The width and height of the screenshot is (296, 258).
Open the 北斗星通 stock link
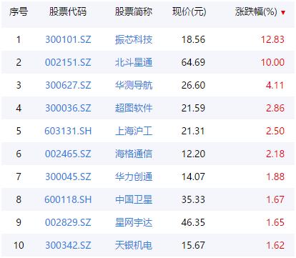click(x=134, y=62)
